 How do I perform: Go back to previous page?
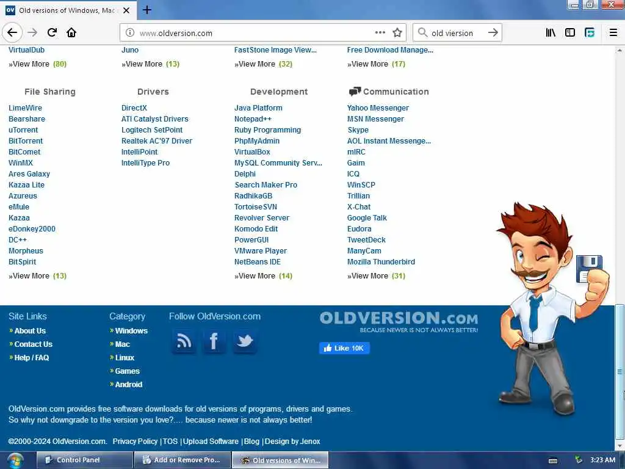[12, 33]
